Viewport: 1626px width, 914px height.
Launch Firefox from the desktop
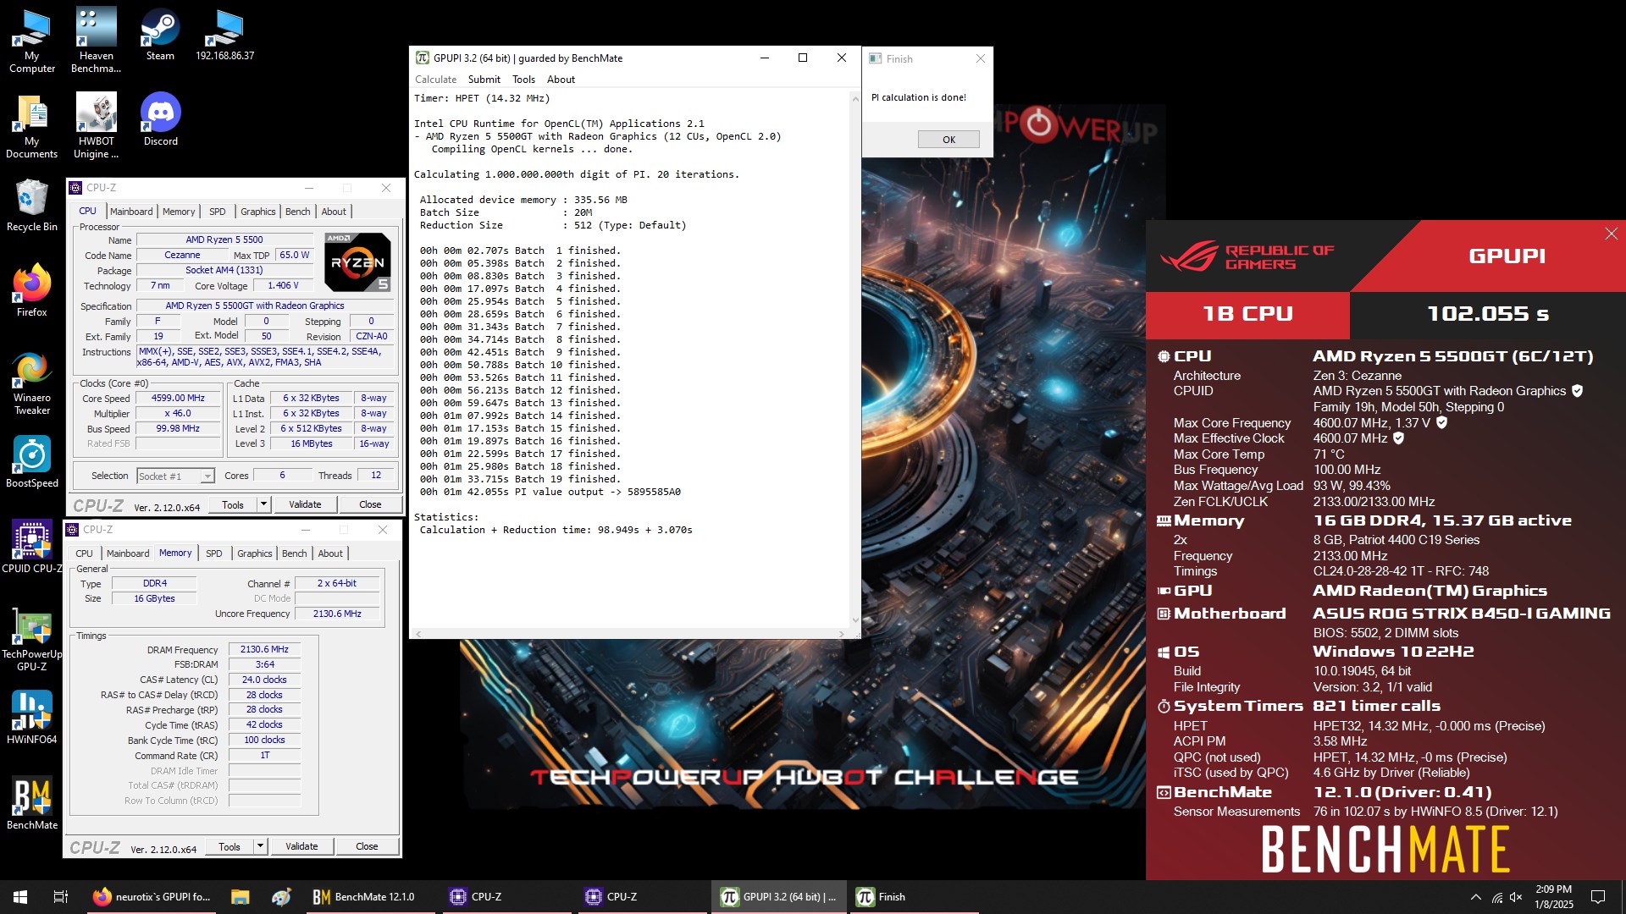(x=32, y=291)
